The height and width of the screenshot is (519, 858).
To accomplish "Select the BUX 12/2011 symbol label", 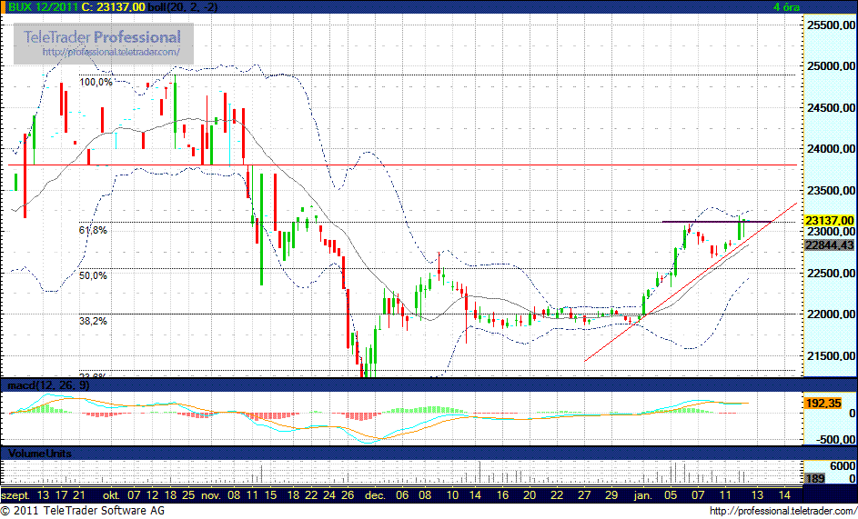I will [43, 7].
